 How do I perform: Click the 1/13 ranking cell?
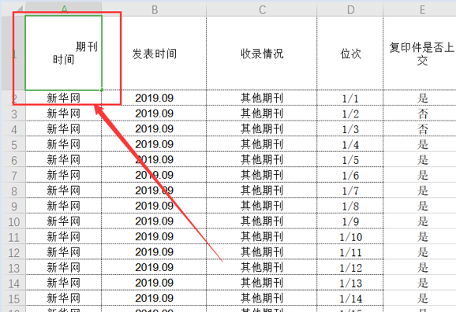click(350, 283)
